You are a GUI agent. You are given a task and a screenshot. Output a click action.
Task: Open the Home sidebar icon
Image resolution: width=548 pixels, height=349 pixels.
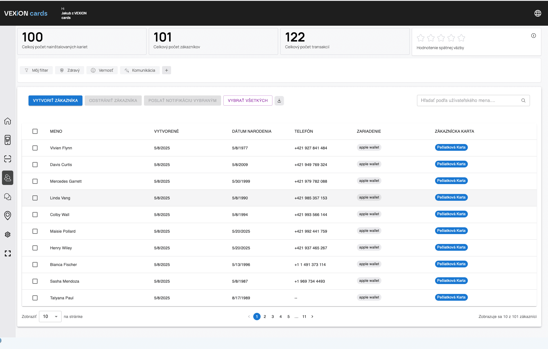coord(8,121)
